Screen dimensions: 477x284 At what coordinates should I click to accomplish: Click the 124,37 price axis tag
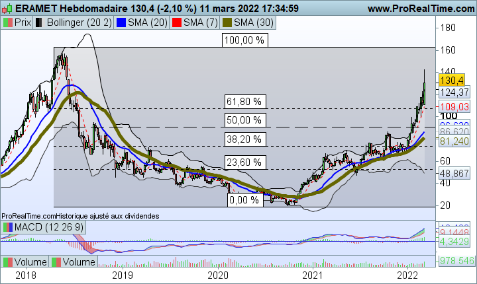454,92
